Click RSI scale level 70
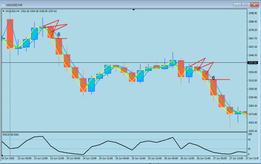The width and height of the screenshot is (261, 164). [249, 140]
